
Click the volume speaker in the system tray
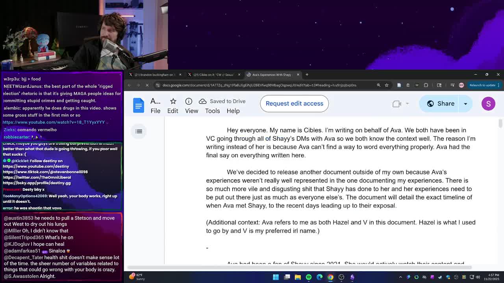[x=478, y=277]
